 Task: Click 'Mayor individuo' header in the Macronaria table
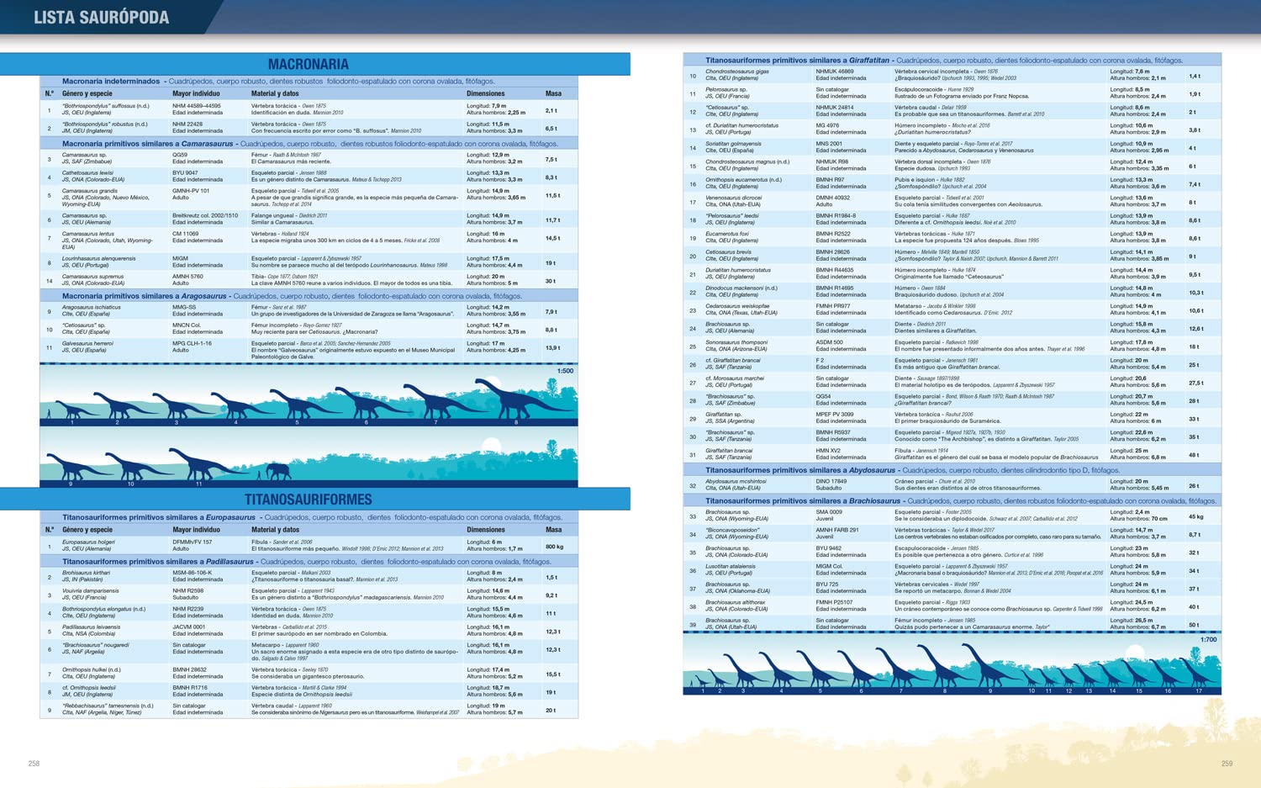coord(196,93)
